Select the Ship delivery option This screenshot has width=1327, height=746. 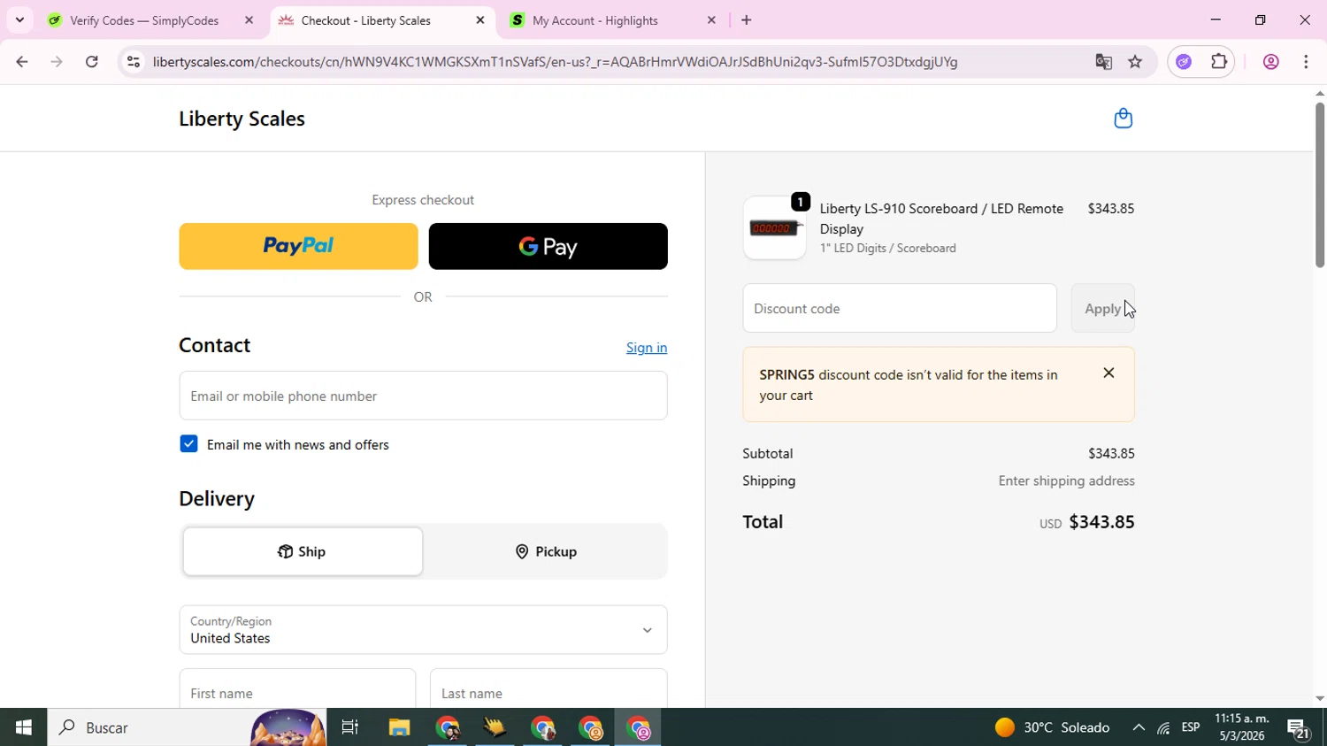tap(303, 551)
